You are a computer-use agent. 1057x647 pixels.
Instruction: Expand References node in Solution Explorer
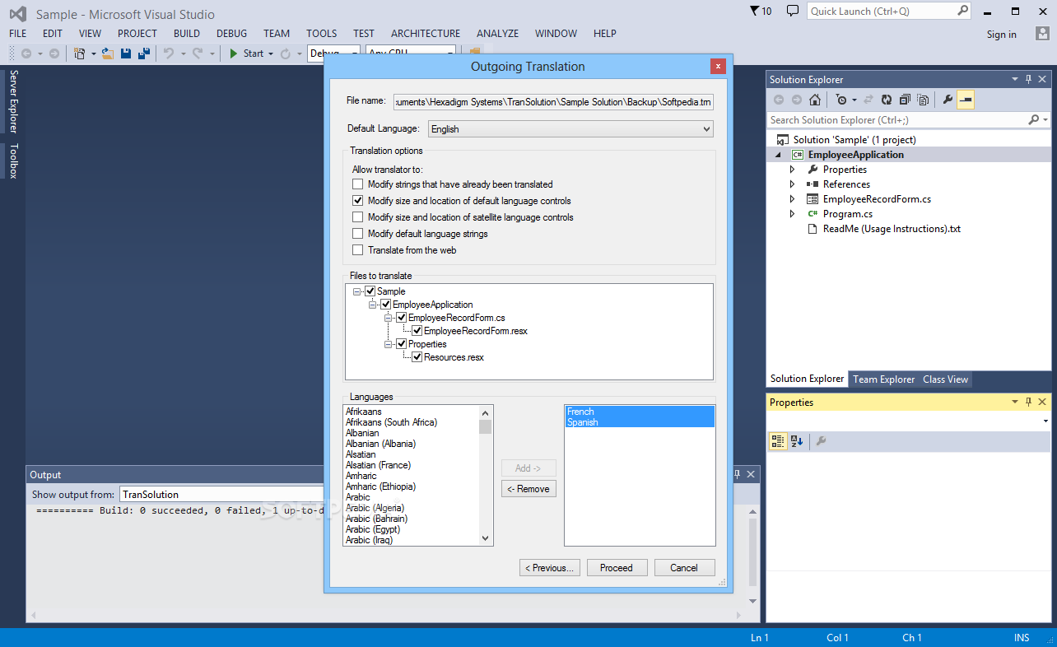(x=792, y=184)
